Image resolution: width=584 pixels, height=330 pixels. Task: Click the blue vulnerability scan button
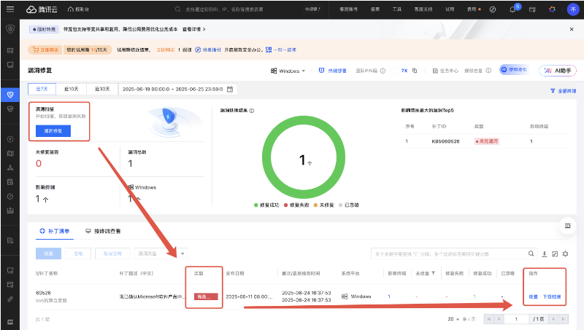click(x=57, y=131)
